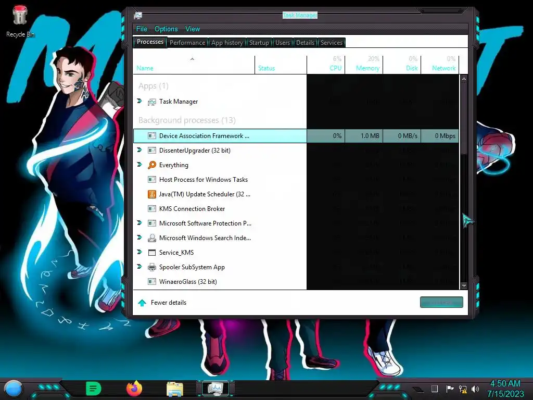Open File Explorer from the taskbar
533x400 pixels.
(175, 389)
